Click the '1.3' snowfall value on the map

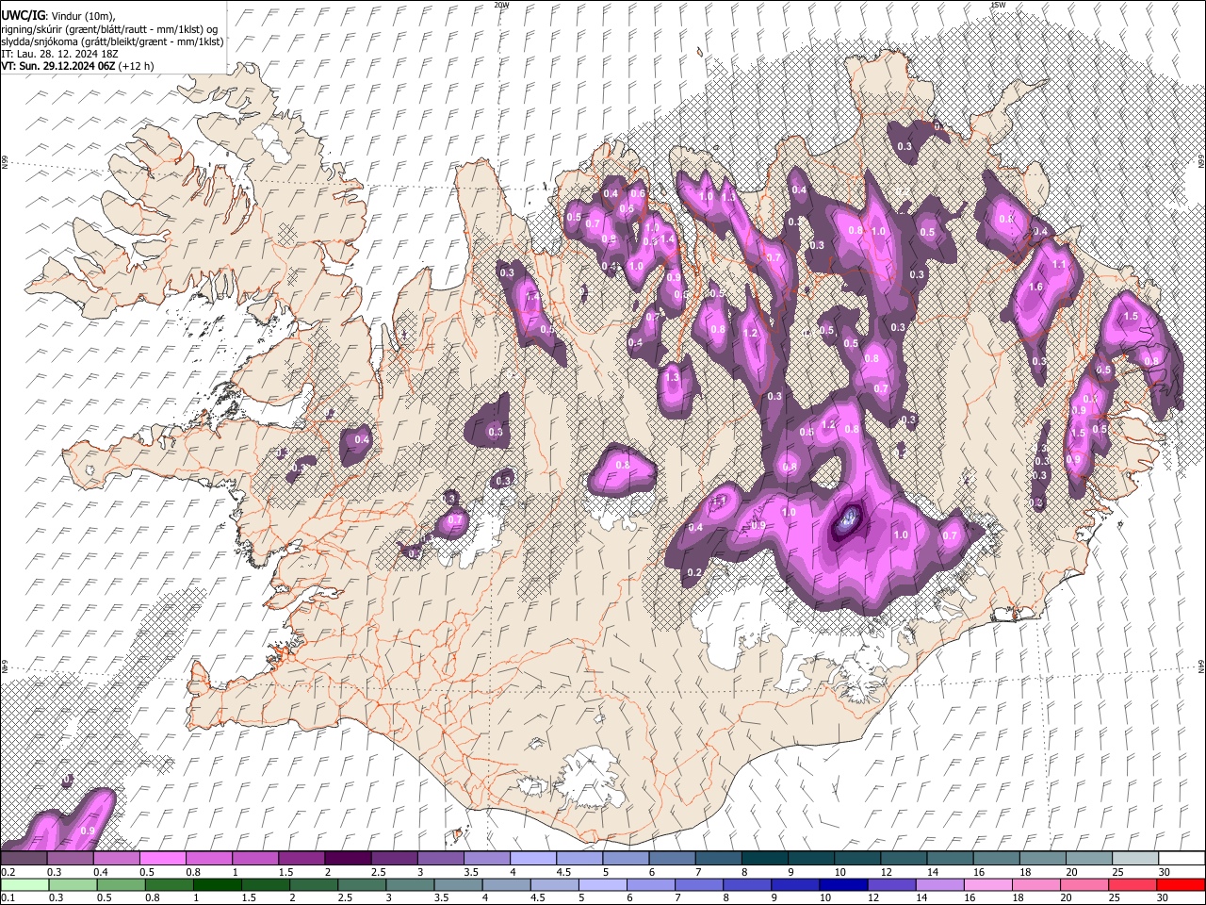pyautogui.click(x=672, y=377)
